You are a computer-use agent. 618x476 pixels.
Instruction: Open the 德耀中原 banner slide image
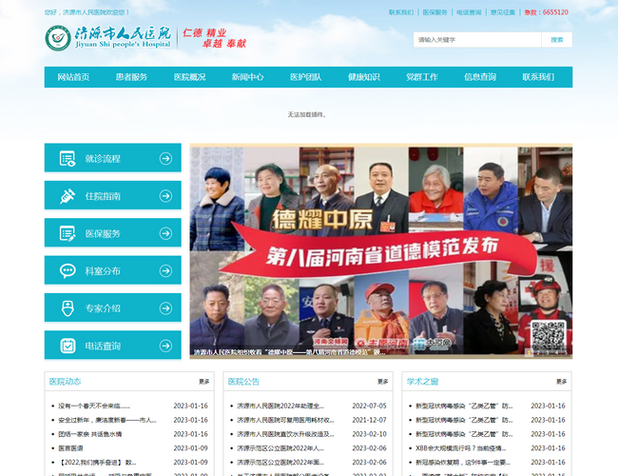(x=380, y=251)
